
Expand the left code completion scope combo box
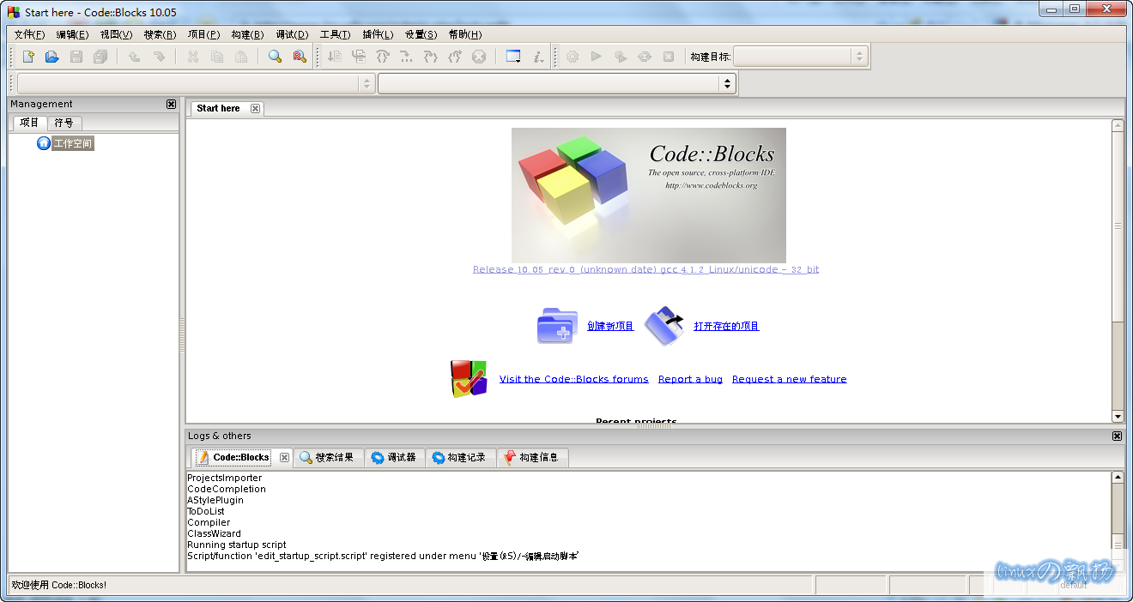click(367, 83)
